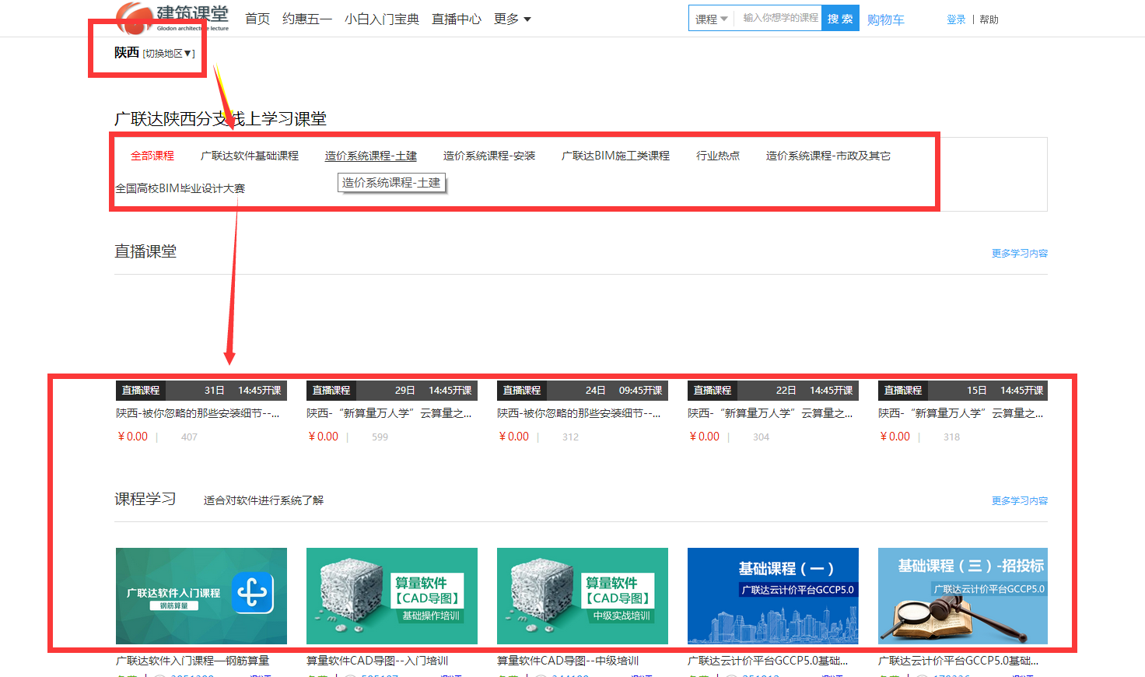This screenshot has height=677, width=1145.
Task: Open title 算量软件CAD导图--入门培训
Action: (x=377, y=661)
